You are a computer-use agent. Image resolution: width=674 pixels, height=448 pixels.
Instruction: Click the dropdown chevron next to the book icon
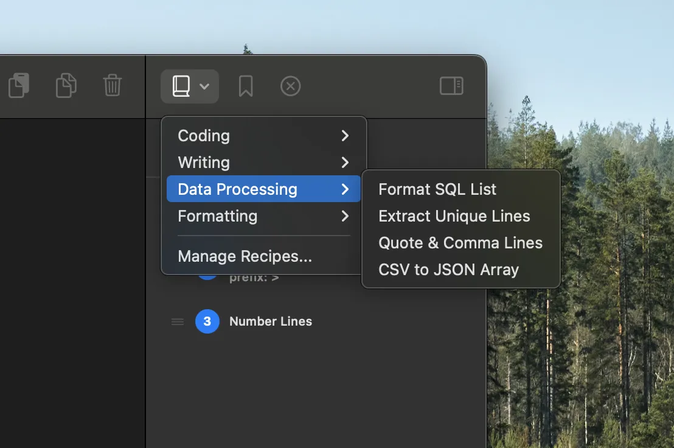[204, 87]
